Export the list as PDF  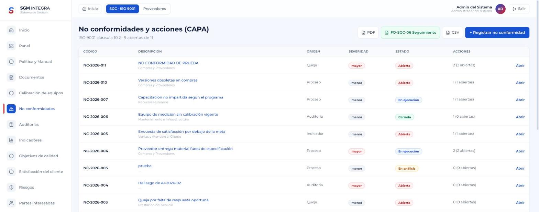[368, 32]
